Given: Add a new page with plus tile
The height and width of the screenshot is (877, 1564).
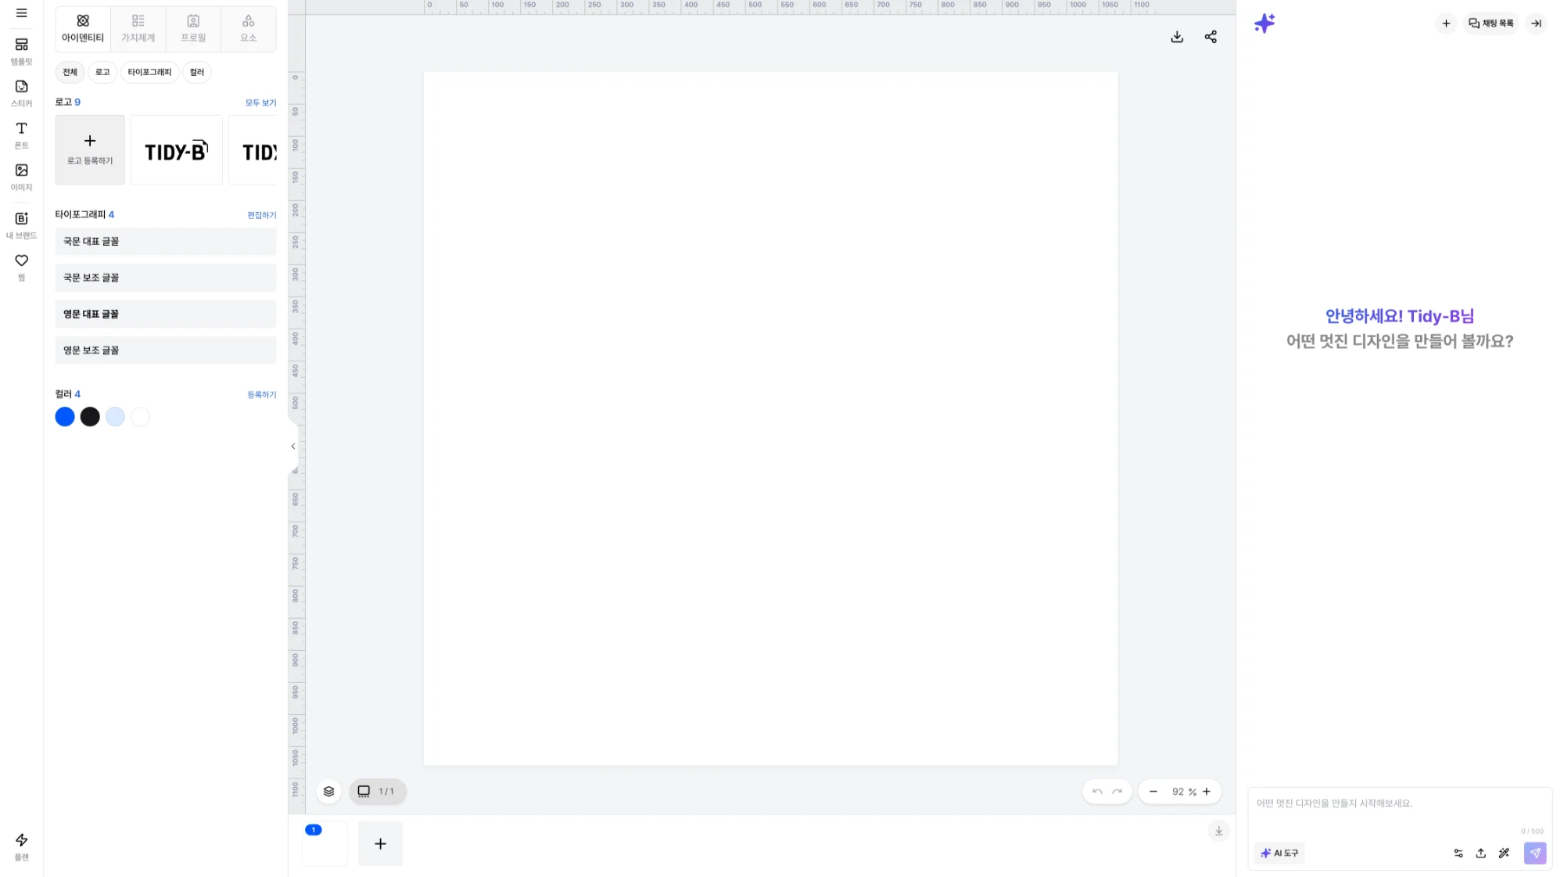Looking at the screenshot, I should click(x=380, y=843).
